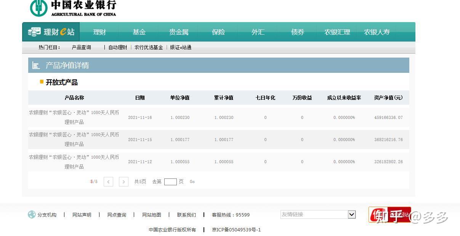Click the 京ICP备05049539号-1 text
Screen dimensions: 460x236
tap(236, 230)
